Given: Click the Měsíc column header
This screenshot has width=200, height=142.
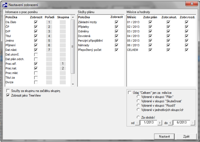Looking at the screenshot, I should [x=132, y=17].
